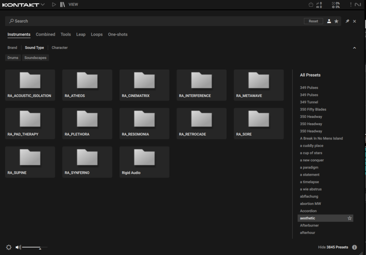This screenshot has height=255, width=366.
Task: Open browser settings gear icon
Action: (9, 247)
